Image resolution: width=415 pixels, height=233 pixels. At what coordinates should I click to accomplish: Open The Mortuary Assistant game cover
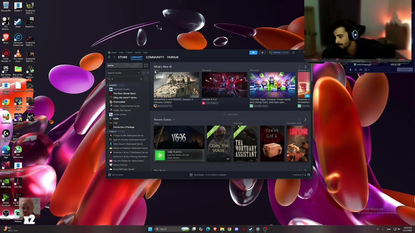(x=245, y=143)
